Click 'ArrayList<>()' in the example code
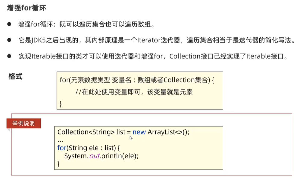Viewport: 303px width, 180px height. point(168,132)
